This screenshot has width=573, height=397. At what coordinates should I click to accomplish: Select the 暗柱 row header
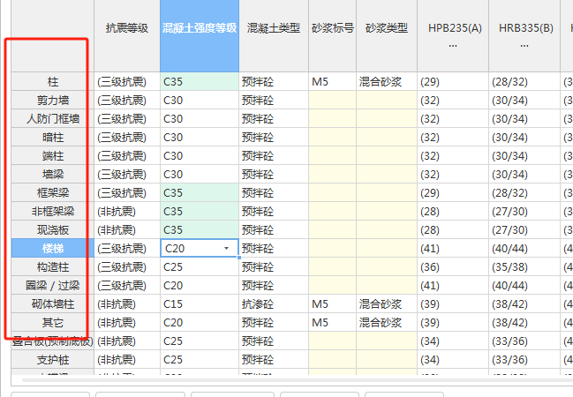click(x=53, y=138)
